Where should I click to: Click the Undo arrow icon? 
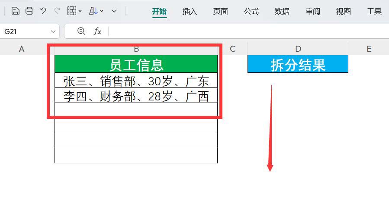(x=43, y=11)
